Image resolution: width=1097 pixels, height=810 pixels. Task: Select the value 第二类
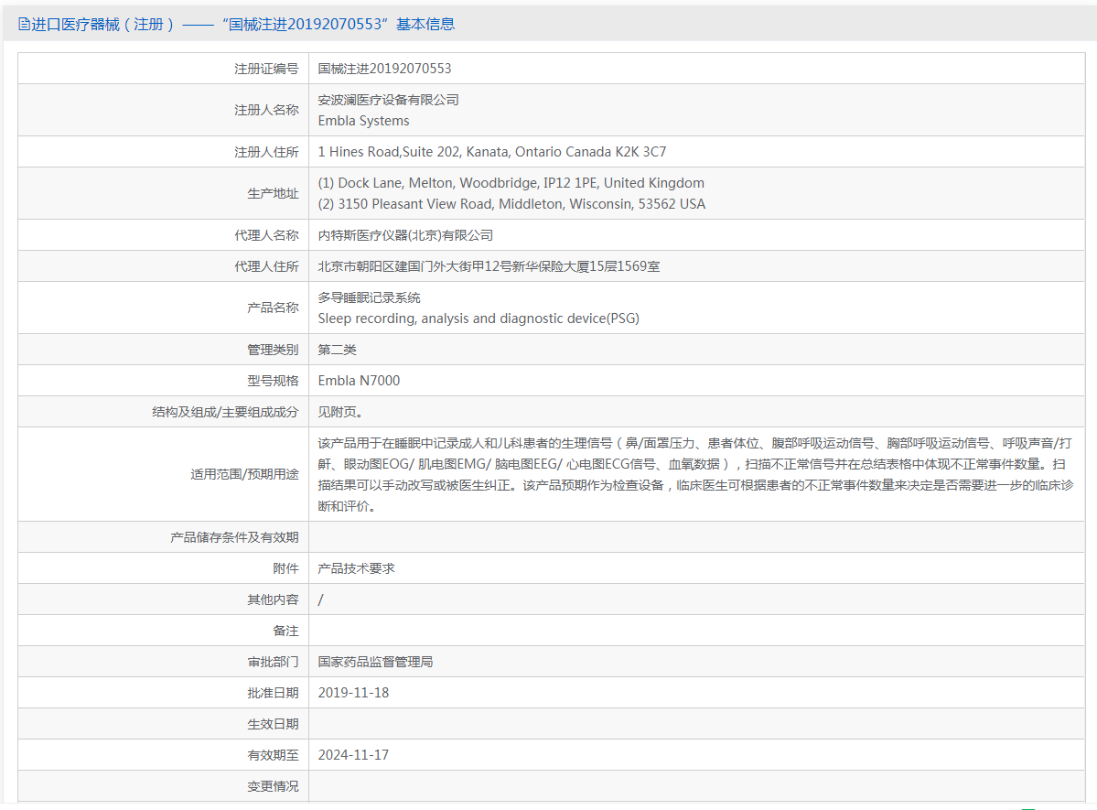pyautogui.click(x=338, y=350)
